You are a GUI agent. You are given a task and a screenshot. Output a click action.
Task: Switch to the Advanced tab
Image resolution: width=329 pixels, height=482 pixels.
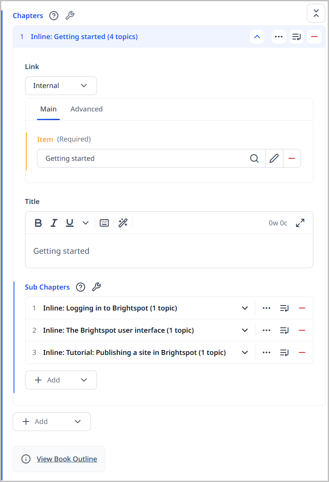click(86, 109)
